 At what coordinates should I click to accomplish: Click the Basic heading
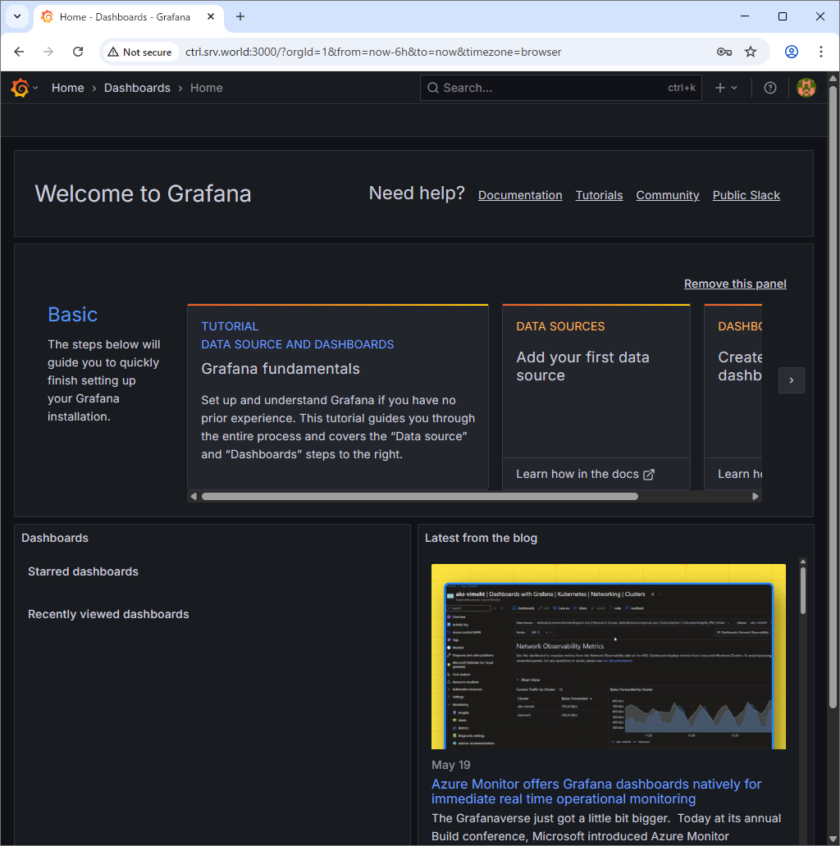point(73,315)
